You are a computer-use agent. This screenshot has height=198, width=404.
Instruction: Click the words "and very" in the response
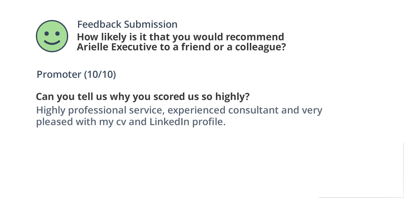coord(302,110)
